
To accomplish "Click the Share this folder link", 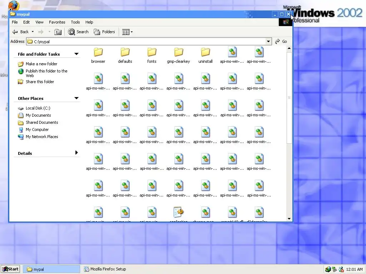I will click(40, 82).
